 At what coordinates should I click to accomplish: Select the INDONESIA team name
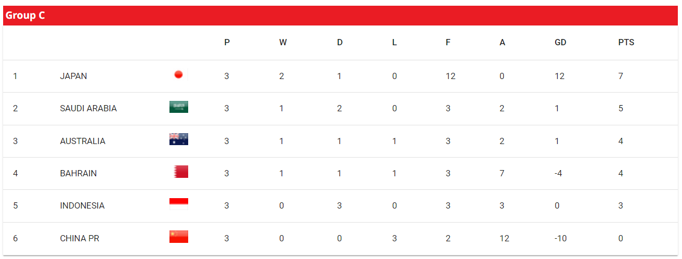[82, 205]
